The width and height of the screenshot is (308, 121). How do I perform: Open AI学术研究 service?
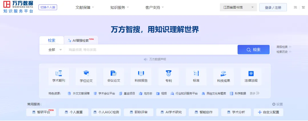tap(171, 112)
